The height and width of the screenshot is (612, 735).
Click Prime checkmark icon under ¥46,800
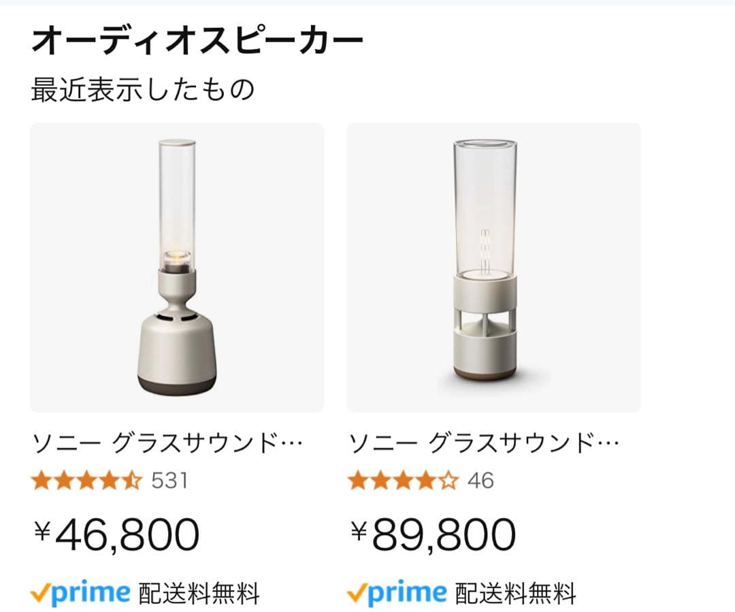(x=41, y=593)
